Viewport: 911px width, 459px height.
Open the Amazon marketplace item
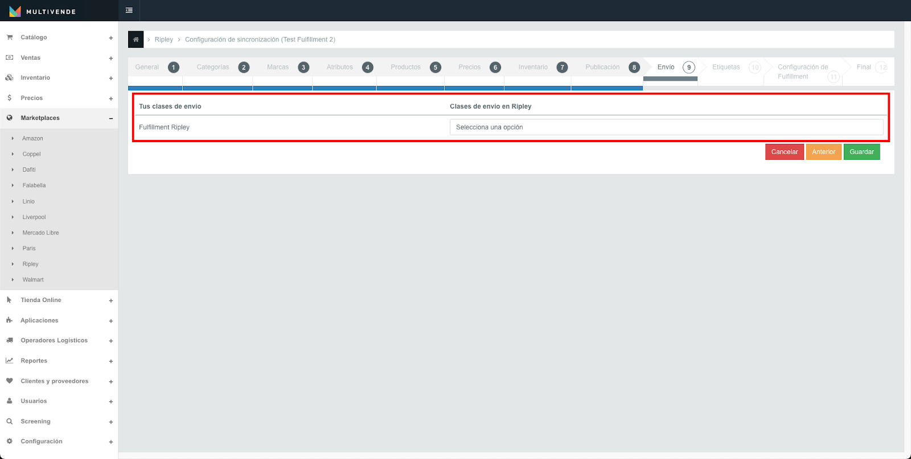pyautogui.click(x=33, y=138)
